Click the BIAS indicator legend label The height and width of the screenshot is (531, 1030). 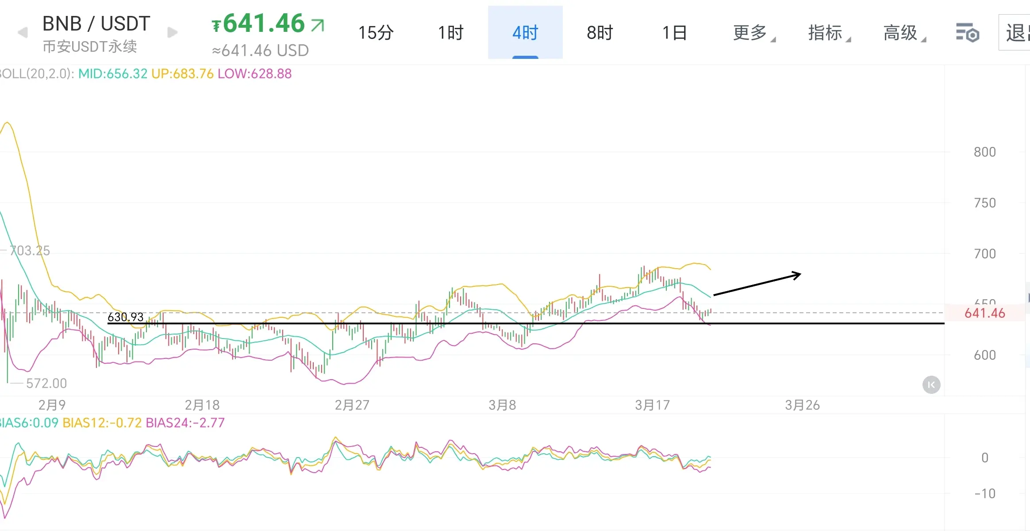[x=29, y=423]
